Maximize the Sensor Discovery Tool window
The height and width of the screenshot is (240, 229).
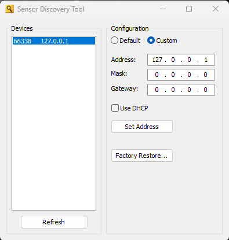(189, 9)
